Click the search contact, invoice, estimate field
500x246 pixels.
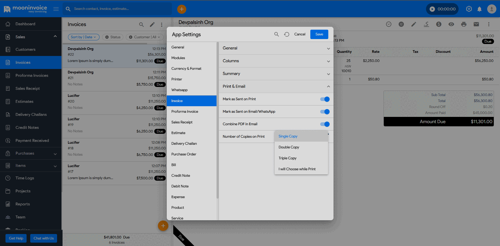pos(117,9)
